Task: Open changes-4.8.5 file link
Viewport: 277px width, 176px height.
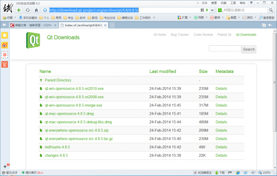Action: click(x=56, y=155)
